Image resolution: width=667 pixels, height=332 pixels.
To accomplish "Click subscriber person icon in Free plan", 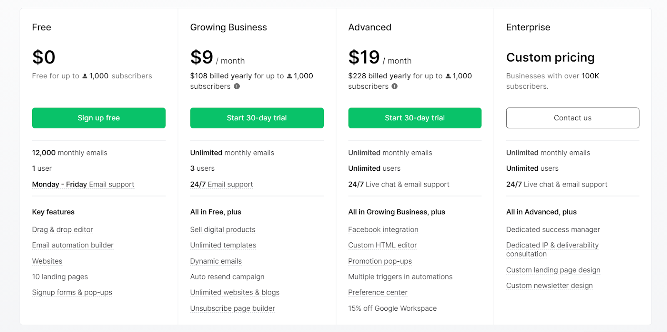I will pyautogui.click(x=85, y=76).
